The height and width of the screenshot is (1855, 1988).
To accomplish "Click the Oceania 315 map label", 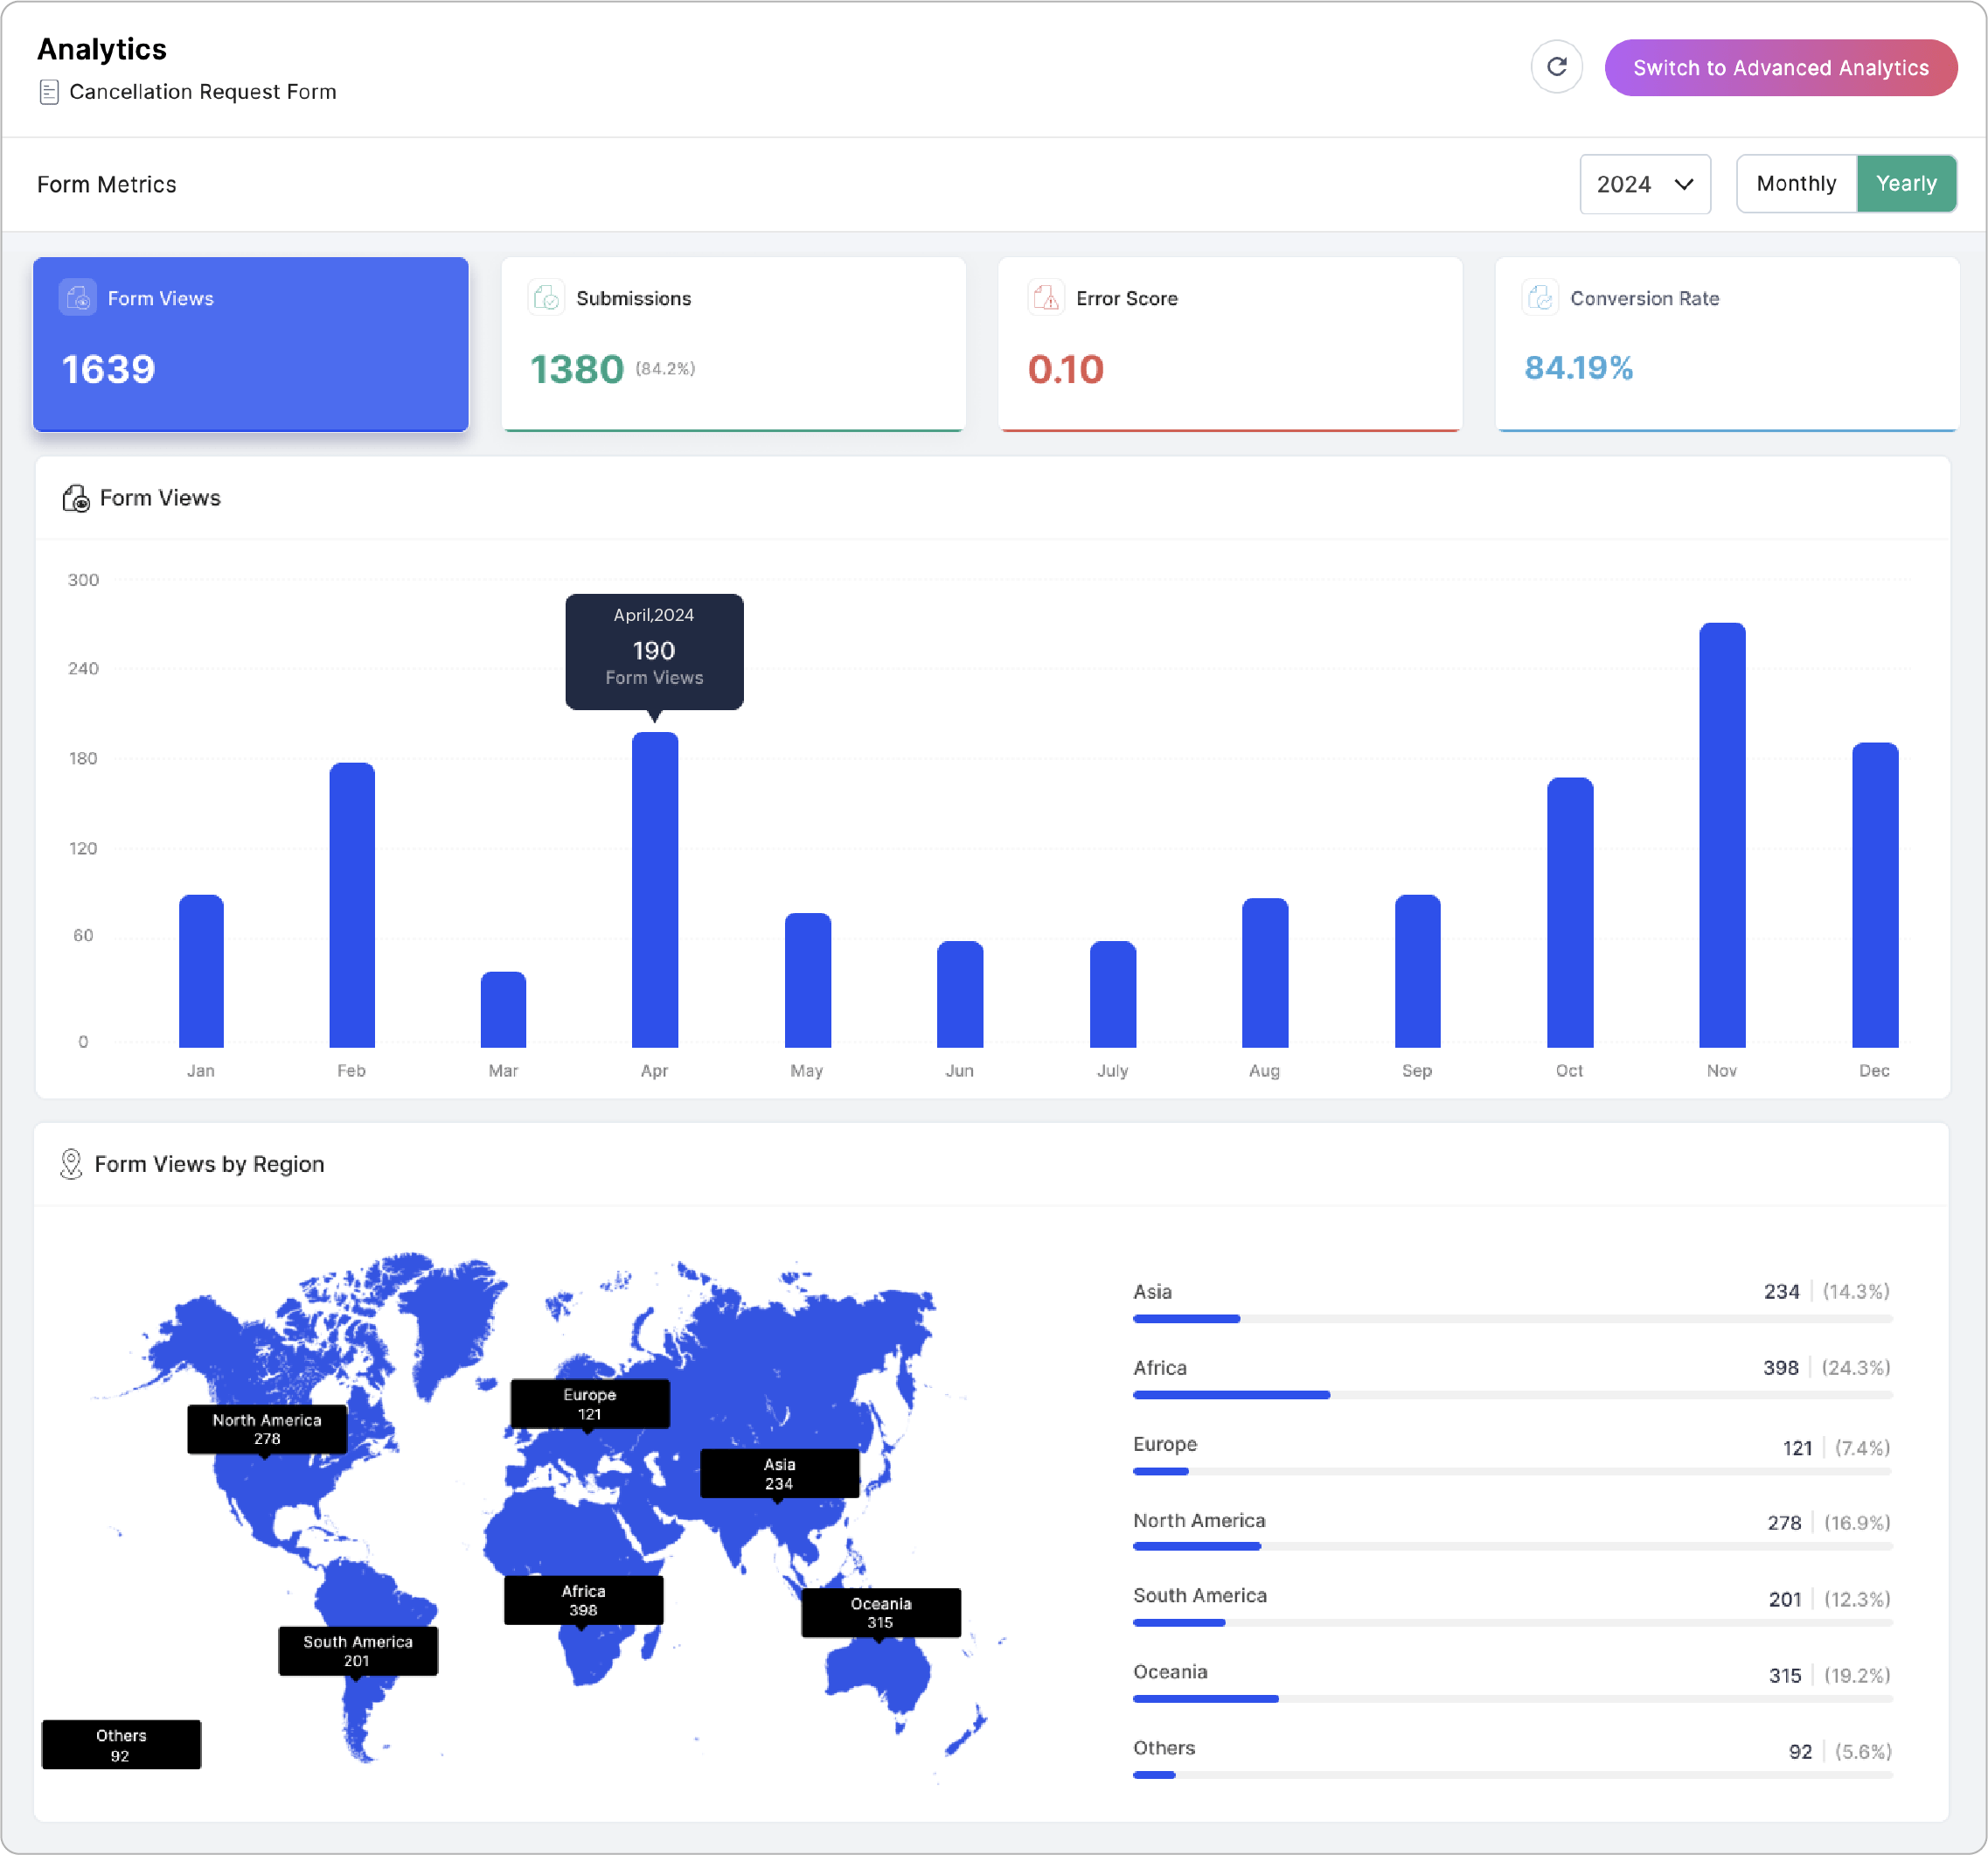I will tap(880, 1612).
